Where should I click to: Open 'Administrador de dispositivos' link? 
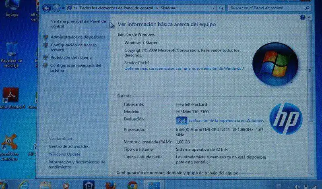click(78, 37)
